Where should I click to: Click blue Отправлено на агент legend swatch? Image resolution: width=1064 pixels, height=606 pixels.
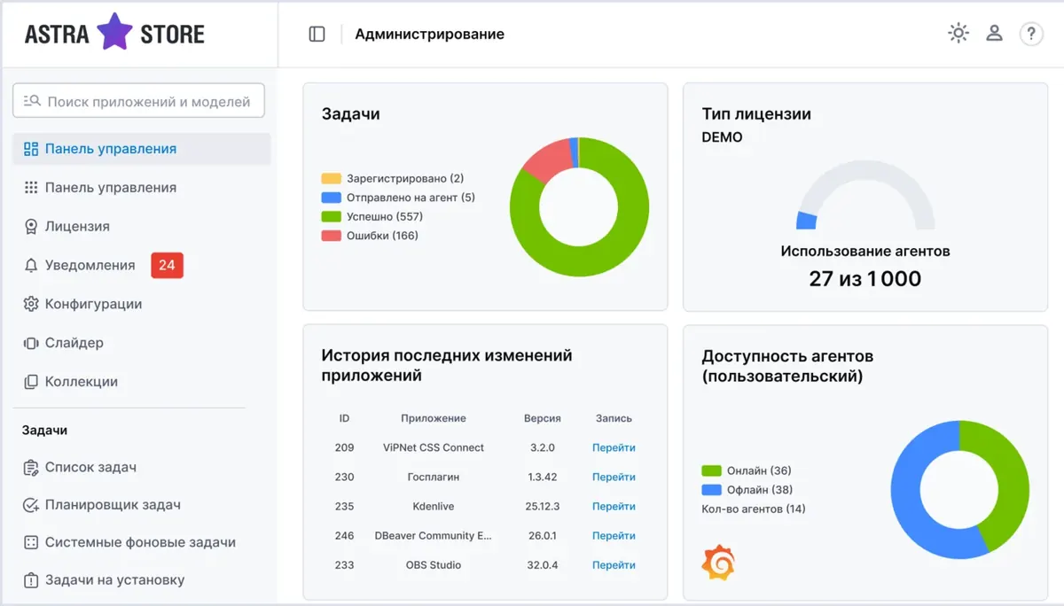point(331,198)
